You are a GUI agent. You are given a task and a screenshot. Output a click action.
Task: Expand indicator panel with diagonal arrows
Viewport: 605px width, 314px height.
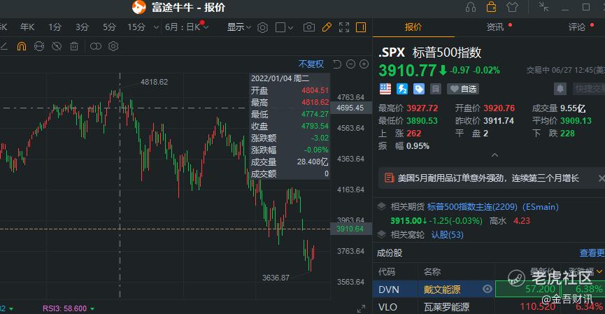[361, 308]
